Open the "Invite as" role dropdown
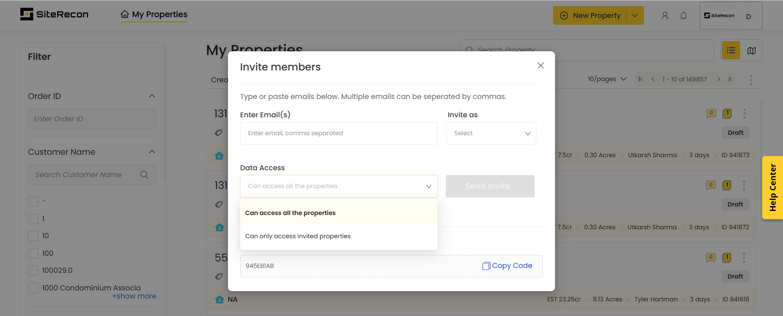The width and height of the screenshot is (783, 316). pos(491,133)
